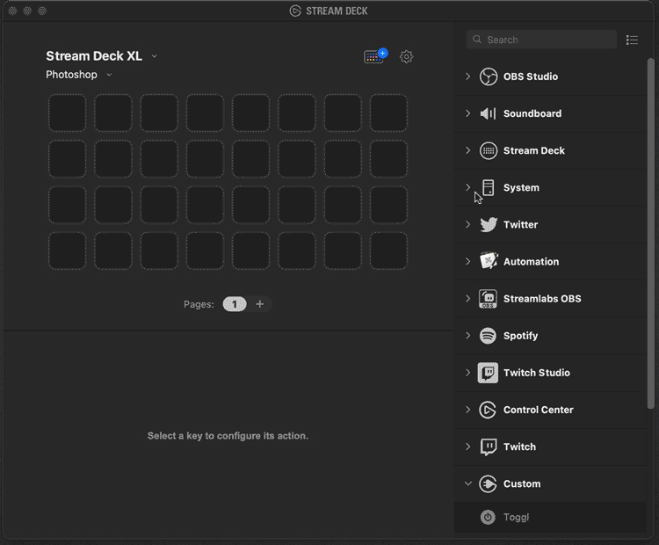Expand the Twitter category

tap(467, 224)
